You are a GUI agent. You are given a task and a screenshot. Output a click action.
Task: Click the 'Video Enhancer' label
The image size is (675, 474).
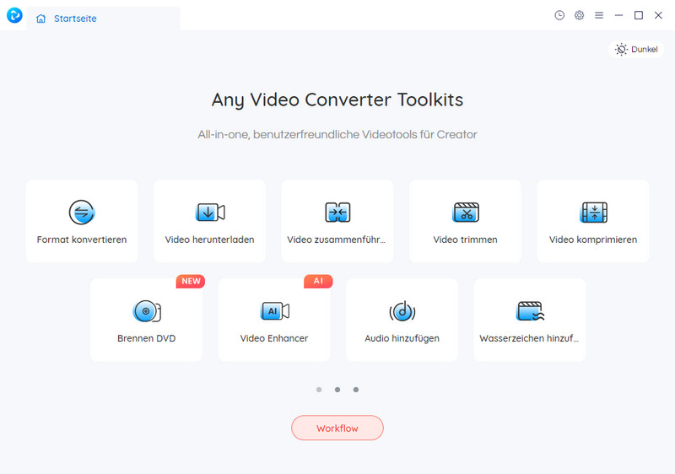coord(274,338)
